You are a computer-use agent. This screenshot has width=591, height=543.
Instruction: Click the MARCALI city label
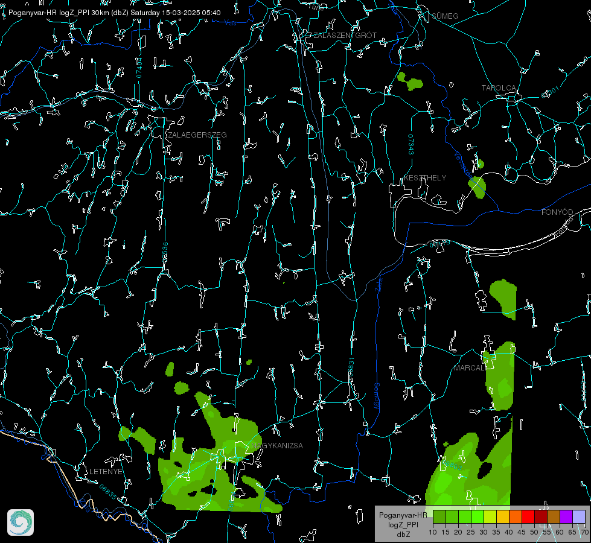[470, 368]
